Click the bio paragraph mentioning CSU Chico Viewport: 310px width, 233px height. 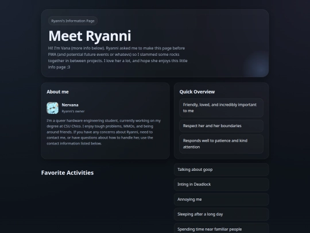(104, 132)
